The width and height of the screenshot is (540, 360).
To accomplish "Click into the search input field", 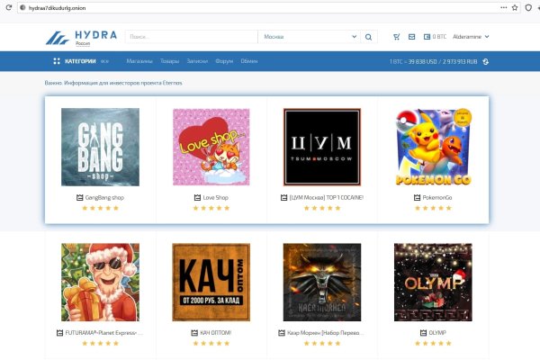I will tap(189, 37).
